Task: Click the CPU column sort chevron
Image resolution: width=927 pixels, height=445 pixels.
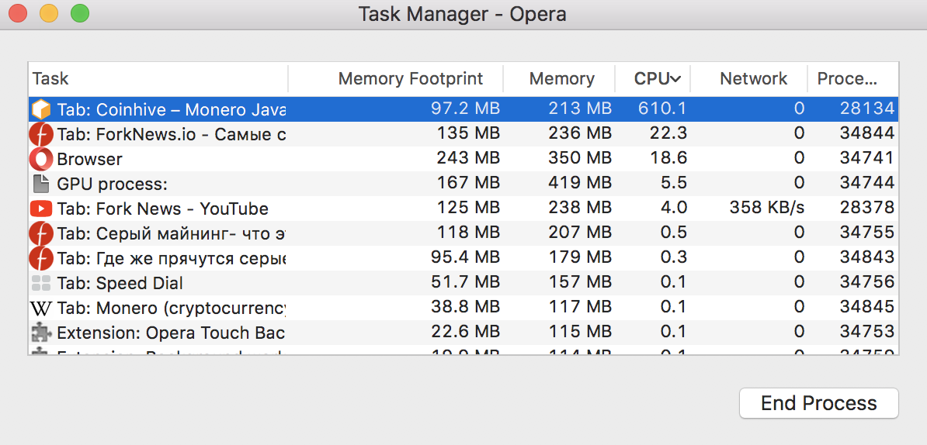Action: click(x=675, y=79)
